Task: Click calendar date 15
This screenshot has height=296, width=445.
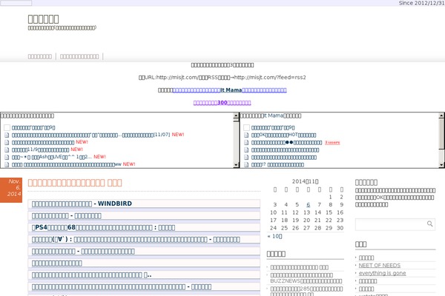Action: [329, 212]
